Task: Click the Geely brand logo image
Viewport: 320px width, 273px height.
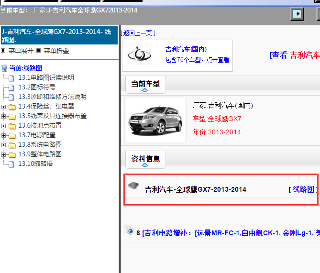Action: [x=139, y=55]
